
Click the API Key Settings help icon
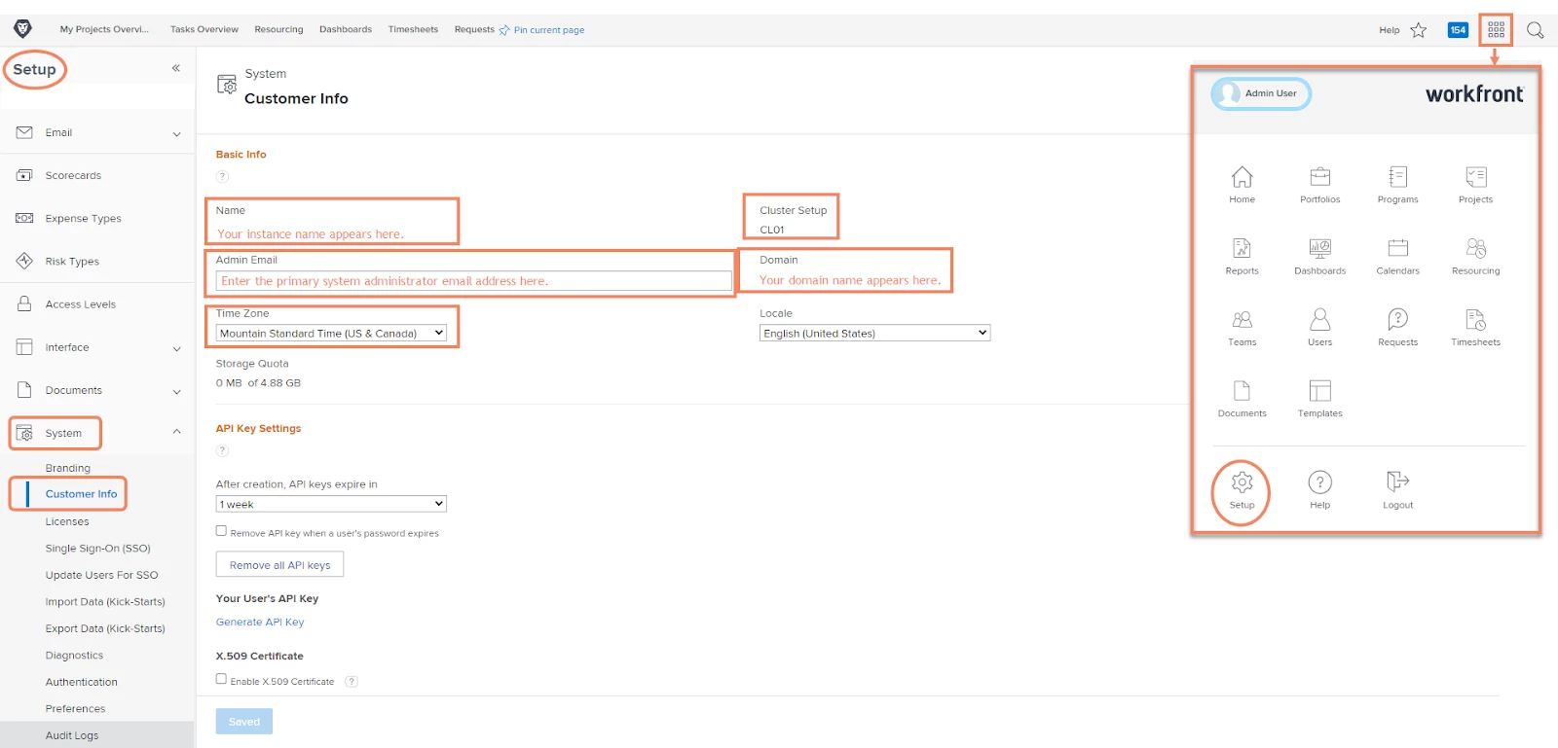point(222,450)
